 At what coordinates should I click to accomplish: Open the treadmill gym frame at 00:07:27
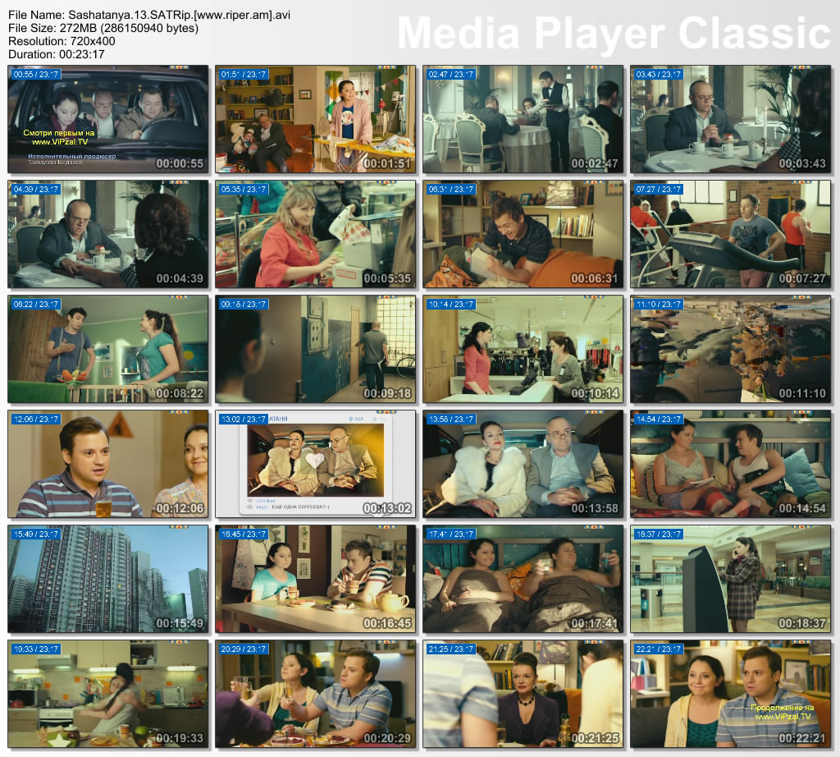point(730,234)
